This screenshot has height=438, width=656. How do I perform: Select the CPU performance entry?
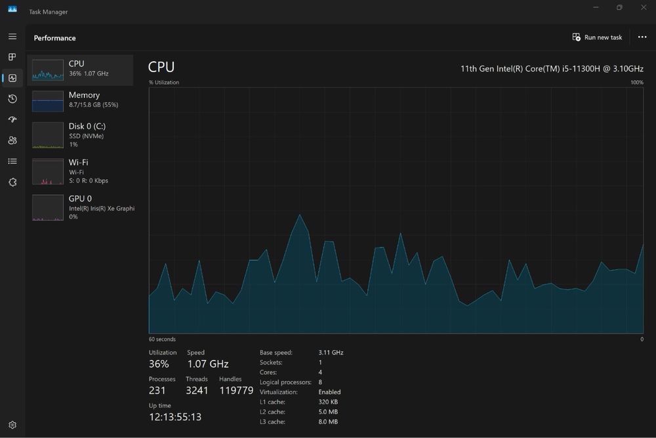click(x=80, y=70)
